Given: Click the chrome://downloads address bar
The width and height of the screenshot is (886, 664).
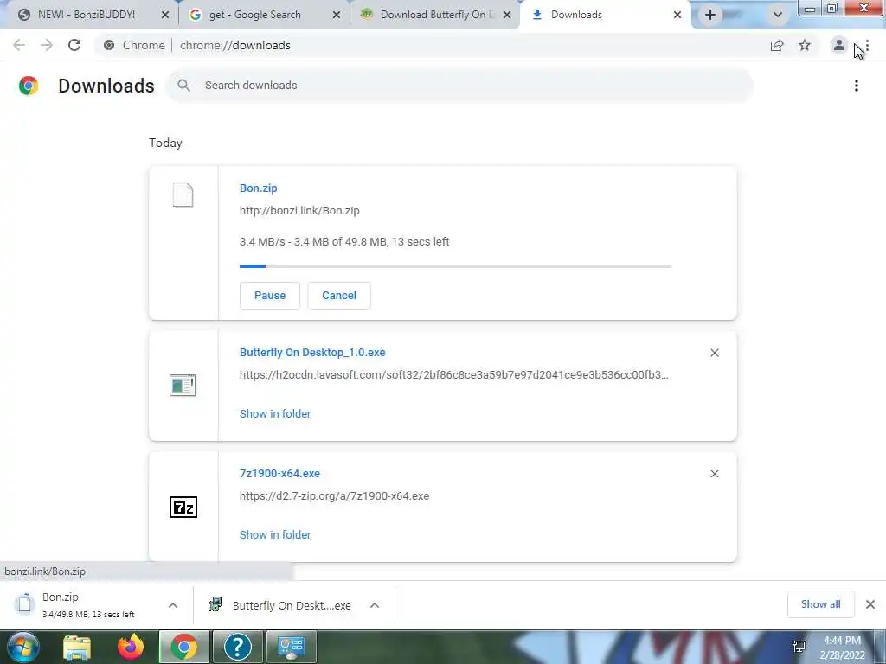Looking at the screenshot, I should tap(429, 45).
